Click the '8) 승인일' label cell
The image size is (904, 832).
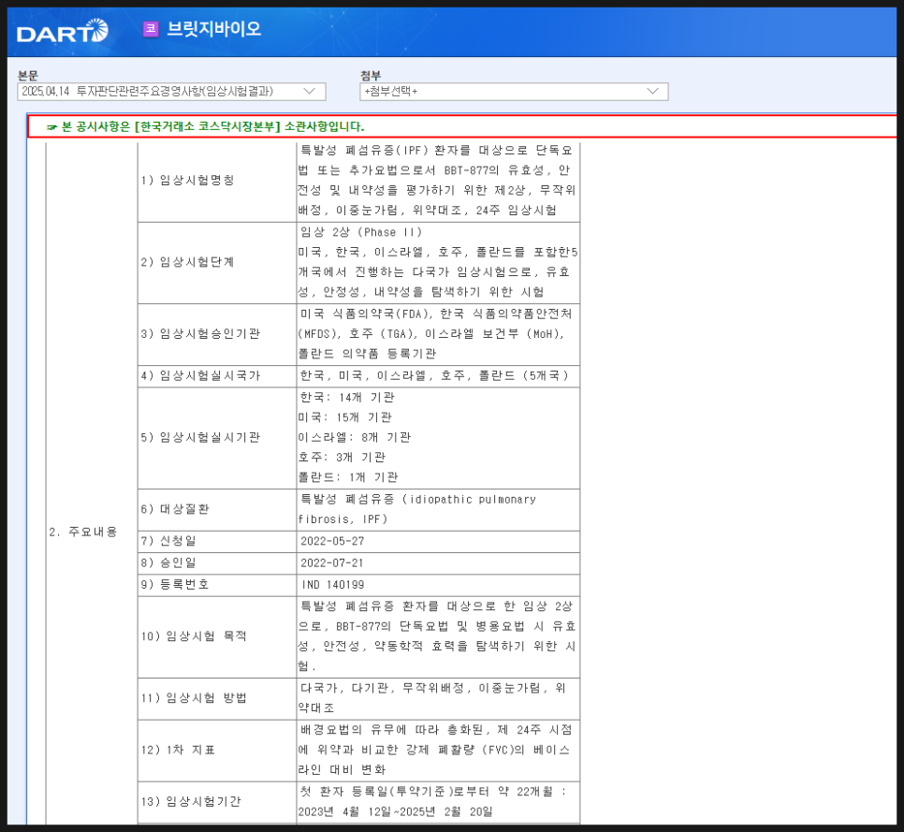pyautogui.click(x=217, y=563)
